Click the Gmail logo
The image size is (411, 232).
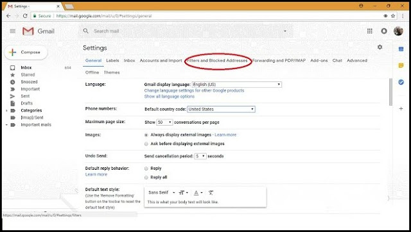39,31
